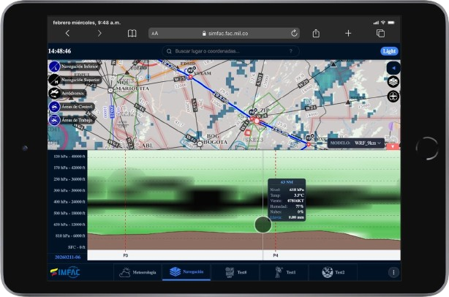Toggle the Navegación Inferior layer
Viewport: 449px width, 297px height.
pyautogui.click(x=54, y=67)
